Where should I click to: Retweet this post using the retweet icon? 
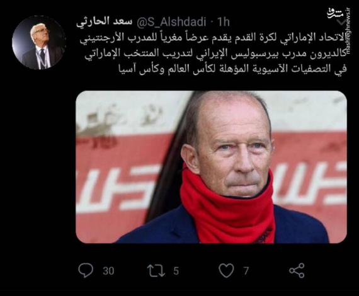156,271
